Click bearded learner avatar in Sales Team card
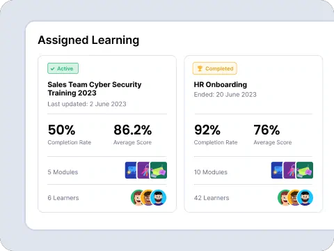334x251 pixels. pos(158,198)
